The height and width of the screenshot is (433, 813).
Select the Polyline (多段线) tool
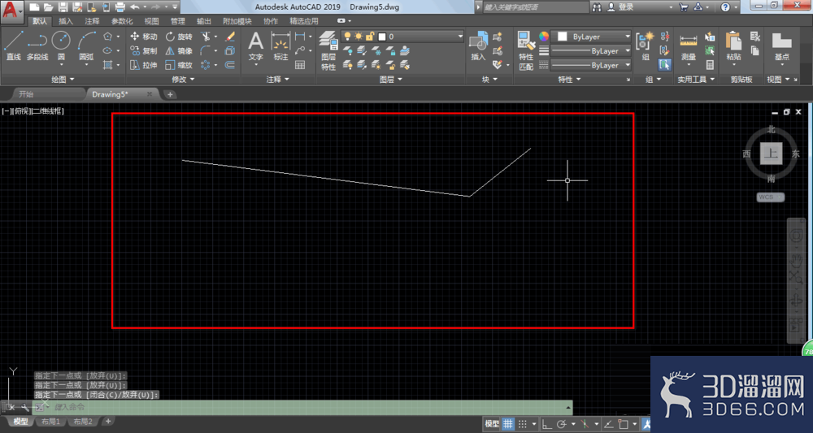click(x=37, y=45)
